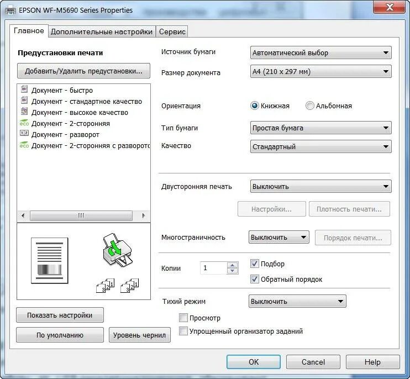Click icon beside 'Документ - стандартное качество'
410x379 pixels.
click(x=24, y=100)
